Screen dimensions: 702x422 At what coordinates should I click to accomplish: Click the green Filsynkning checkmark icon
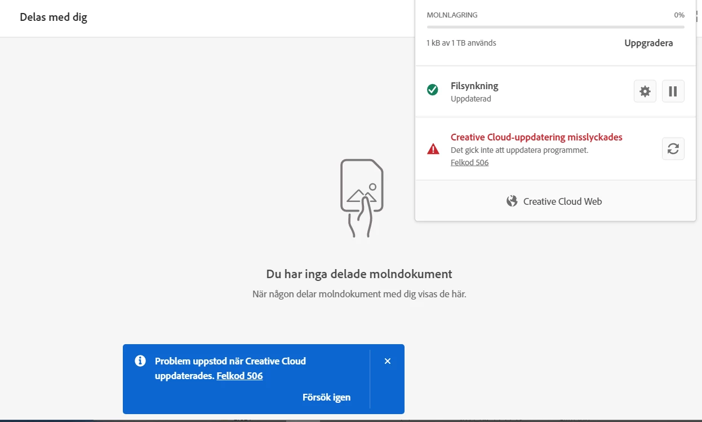point(433,90)
